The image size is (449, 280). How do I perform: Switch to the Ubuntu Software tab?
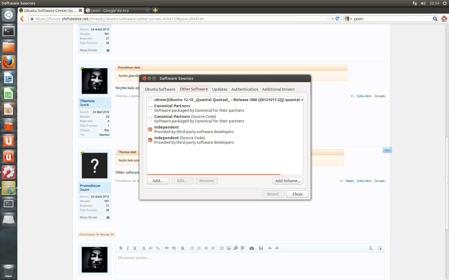160,89
